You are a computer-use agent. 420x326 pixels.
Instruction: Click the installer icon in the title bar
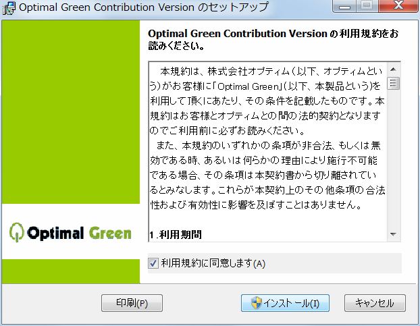pyautogui.click(x=9, y=7)
